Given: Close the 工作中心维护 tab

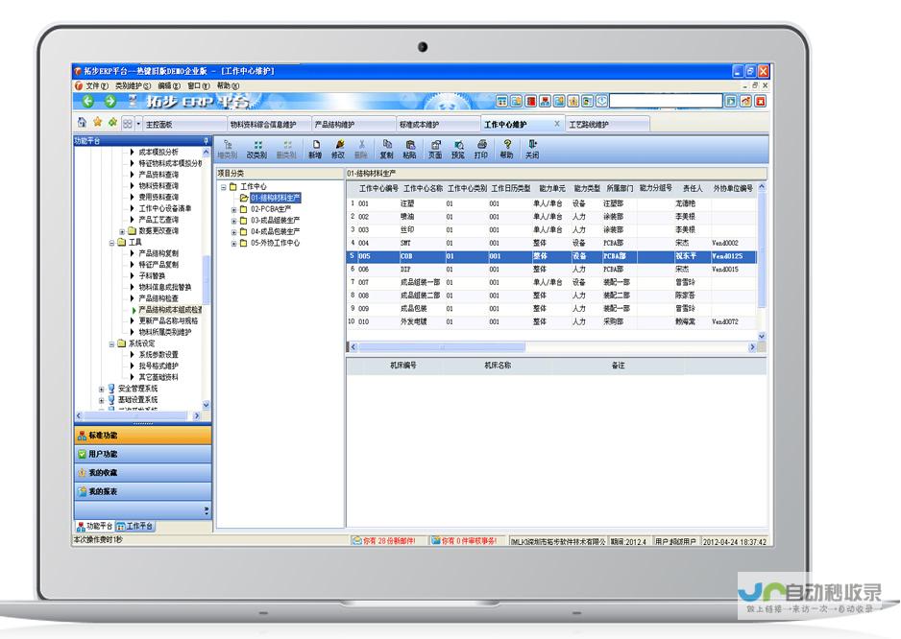Looking at the screenshot, I should tap(557, 124).
